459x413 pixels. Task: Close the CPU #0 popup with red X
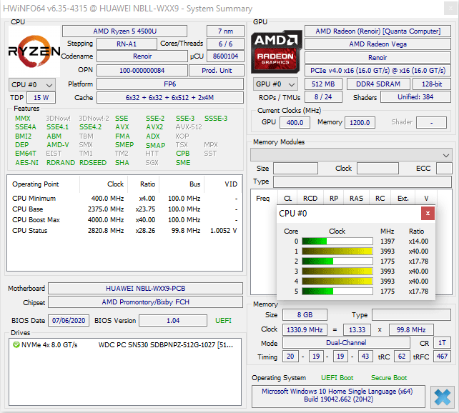(x=428, y=213)
